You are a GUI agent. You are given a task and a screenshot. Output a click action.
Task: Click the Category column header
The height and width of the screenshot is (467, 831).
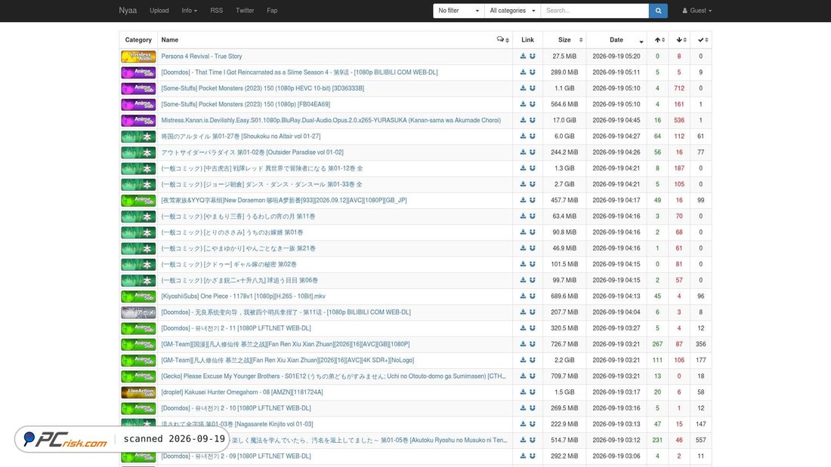[x=138, y=40]
